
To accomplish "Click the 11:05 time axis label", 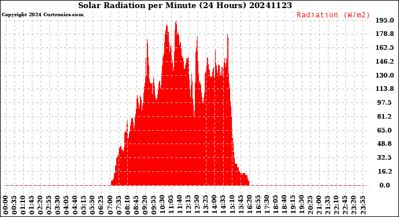I will click(171, 205).
